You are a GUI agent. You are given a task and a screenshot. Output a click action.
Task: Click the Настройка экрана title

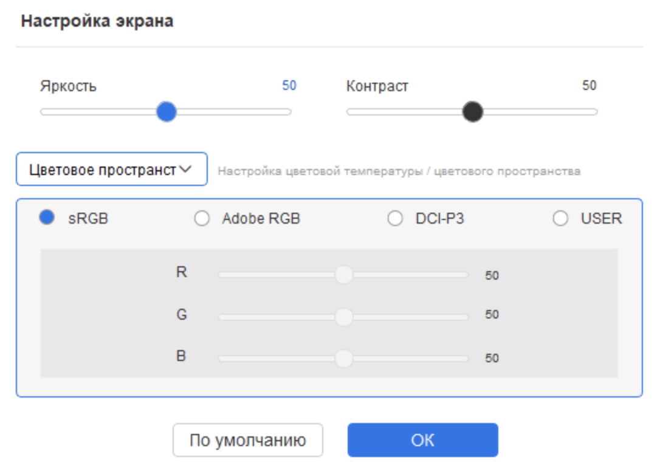[97, 21]
